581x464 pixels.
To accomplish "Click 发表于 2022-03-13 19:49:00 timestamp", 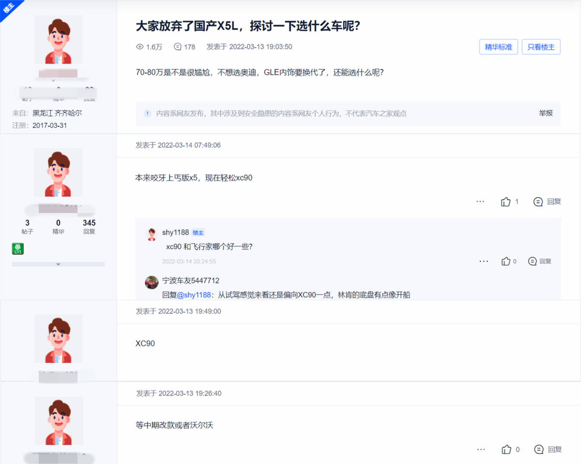I will pyautogui.click(x=179, y=311).
